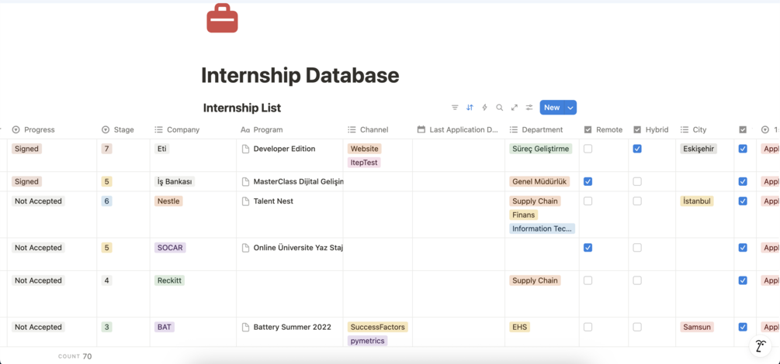Open the Department column header menu

(542, 129)
